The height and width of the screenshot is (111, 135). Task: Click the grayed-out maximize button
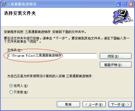coord(125,4)
